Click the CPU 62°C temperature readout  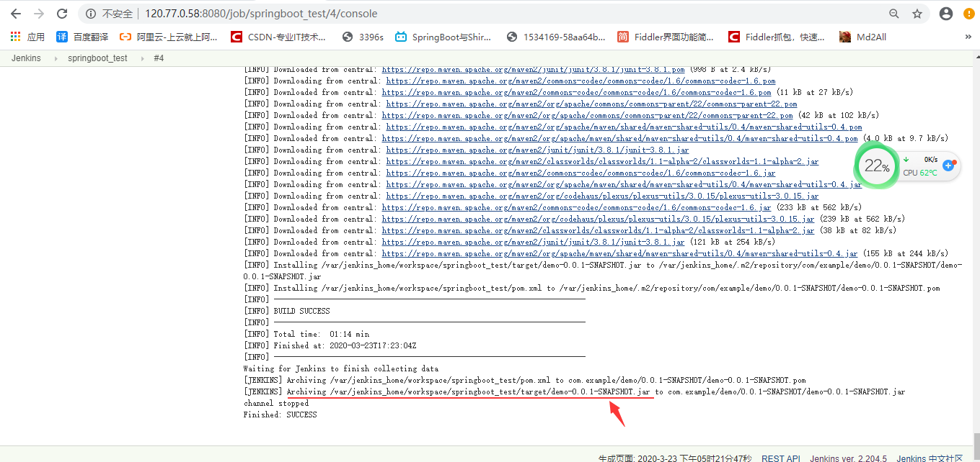(920, 173)
